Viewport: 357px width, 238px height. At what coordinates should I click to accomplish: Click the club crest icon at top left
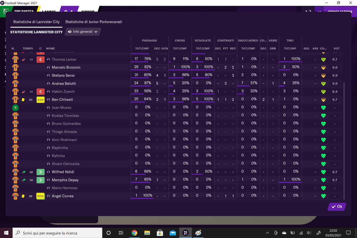[5, 12]
